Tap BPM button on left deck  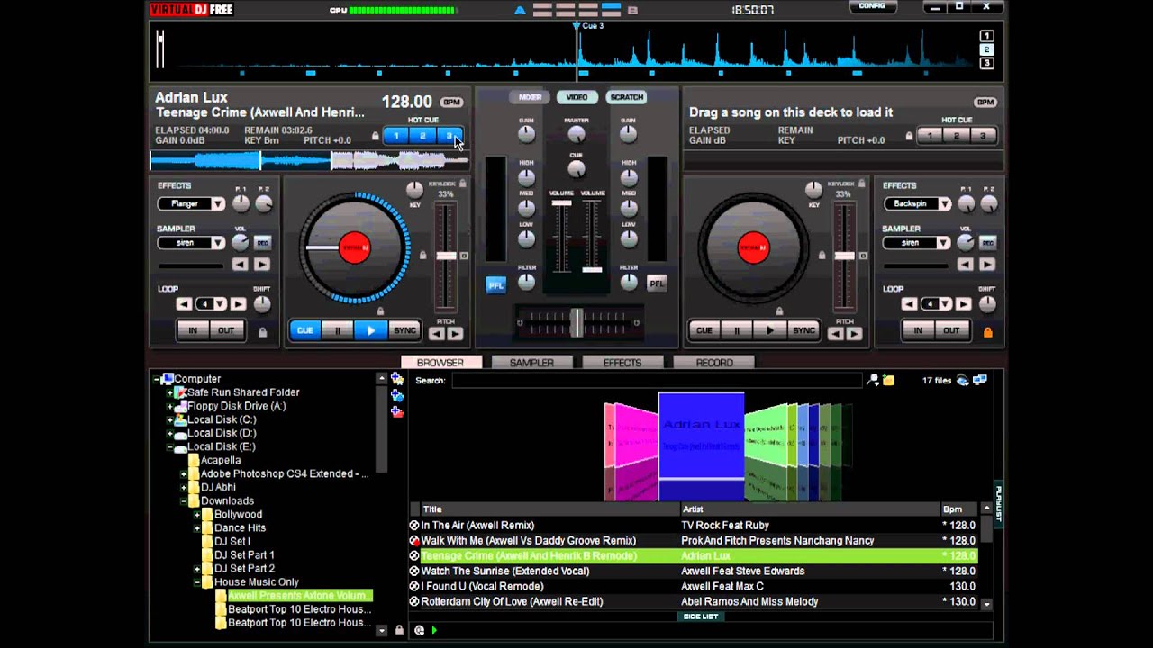coord(452,102)
